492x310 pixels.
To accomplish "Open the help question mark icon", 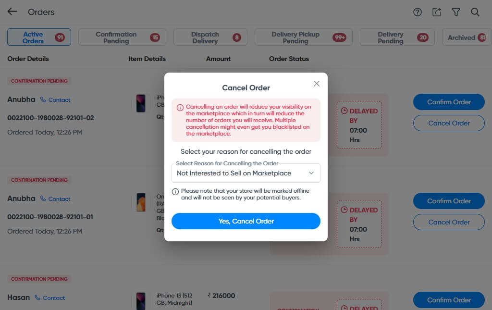I will pos(417,12).
